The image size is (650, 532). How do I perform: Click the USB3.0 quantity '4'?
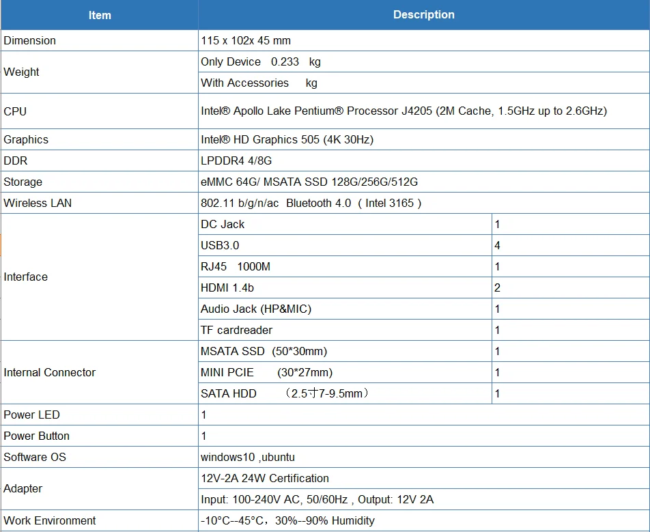571,245
